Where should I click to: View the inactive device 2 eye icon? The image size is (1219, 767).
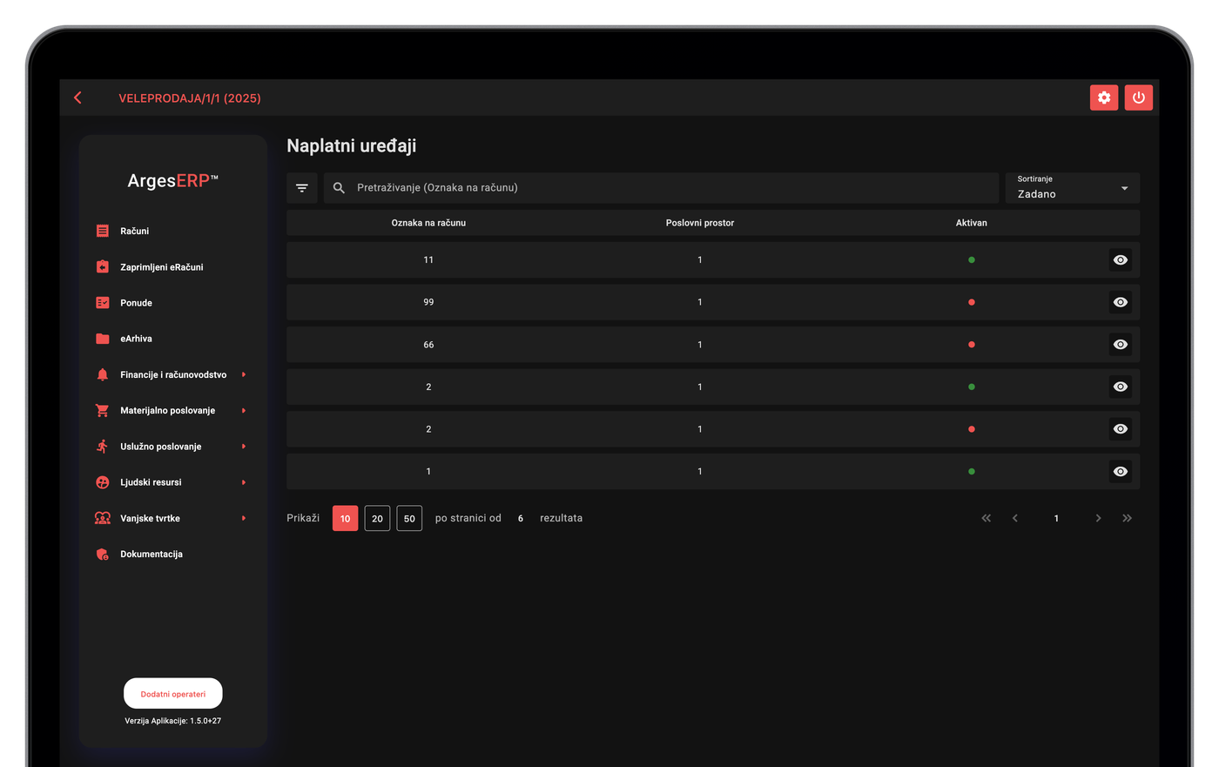click(1121, 429)
